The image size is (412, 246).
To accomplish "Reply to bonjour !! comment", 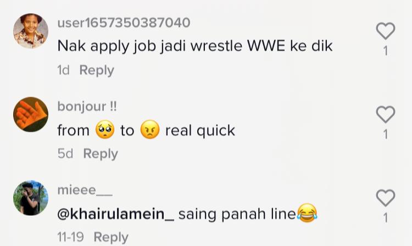I will point(101,154).
